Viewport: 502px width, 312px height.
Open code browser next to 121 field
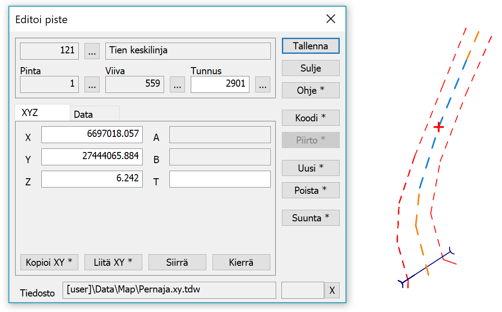92,52
